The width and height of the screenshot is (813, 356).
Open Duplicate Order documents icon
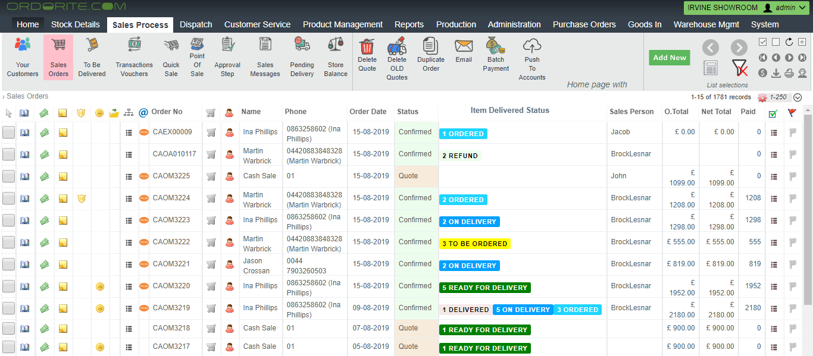click(x=430, y=46)
